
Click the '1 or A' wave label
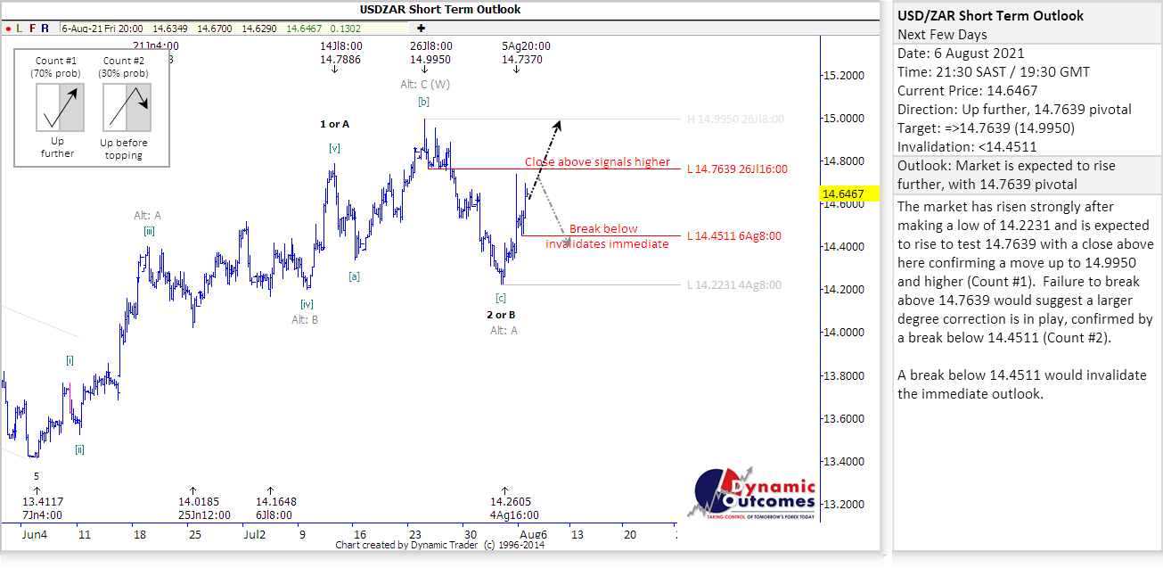coord(335,124)
